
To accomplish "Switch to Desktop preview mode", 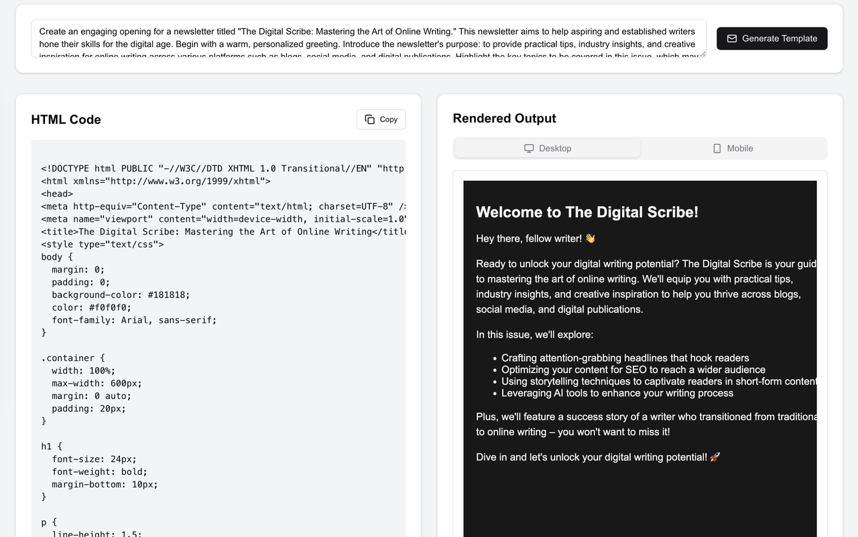I will pos(547,148).
